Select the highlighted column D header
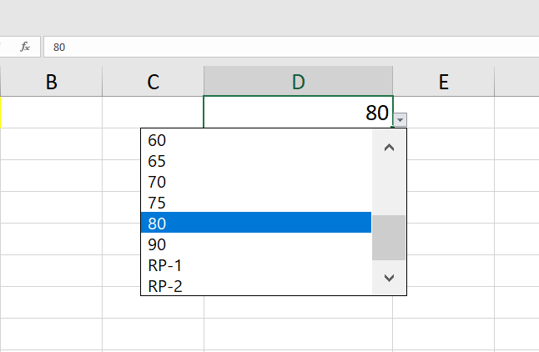Image resolution: width=539 pixels, height=352 pixels. click(298, 81)
